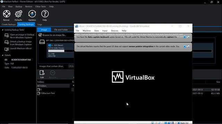This screenshot has height=124, width=222.
Task: Collapse the Details section
Action: (2, 55)
